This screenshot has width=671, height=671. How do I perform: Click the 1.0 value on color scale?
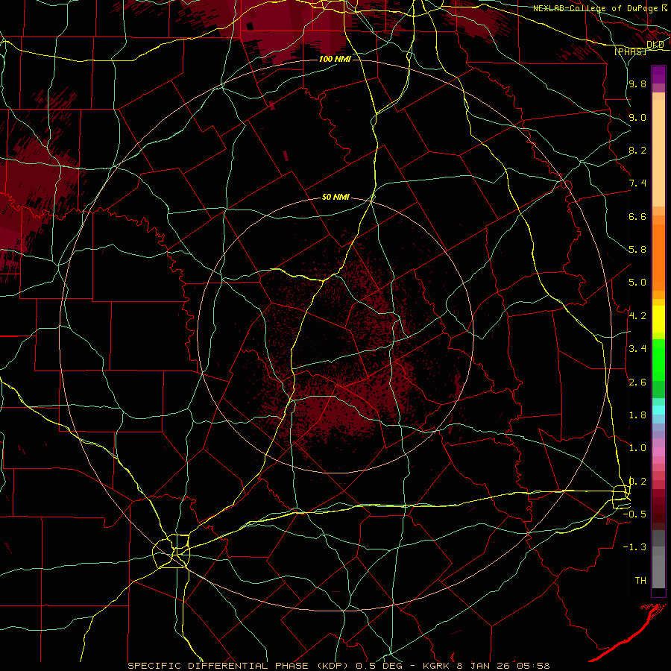coord(637,448)
